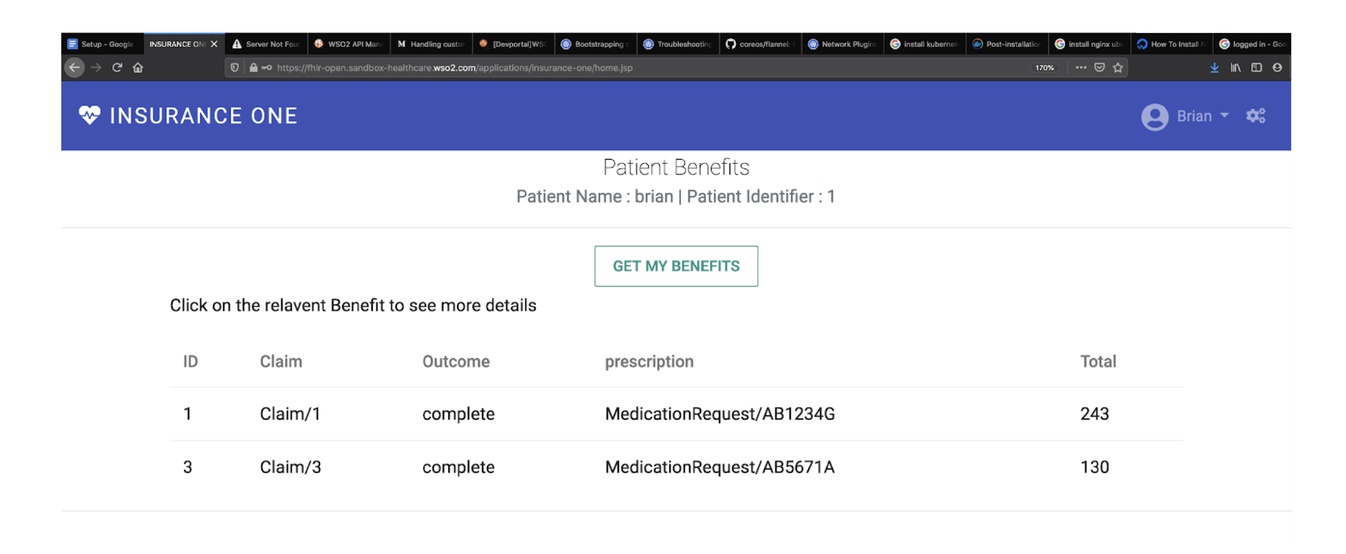The image size is (1346, 554).
Task: Switch to the WSO2 API Manager tab
Action: tap(349, 44)
